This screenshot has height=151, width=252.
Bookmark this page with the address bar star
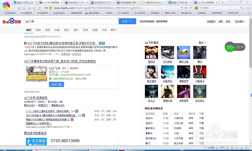pyautogui.click(x=186, y=8)
